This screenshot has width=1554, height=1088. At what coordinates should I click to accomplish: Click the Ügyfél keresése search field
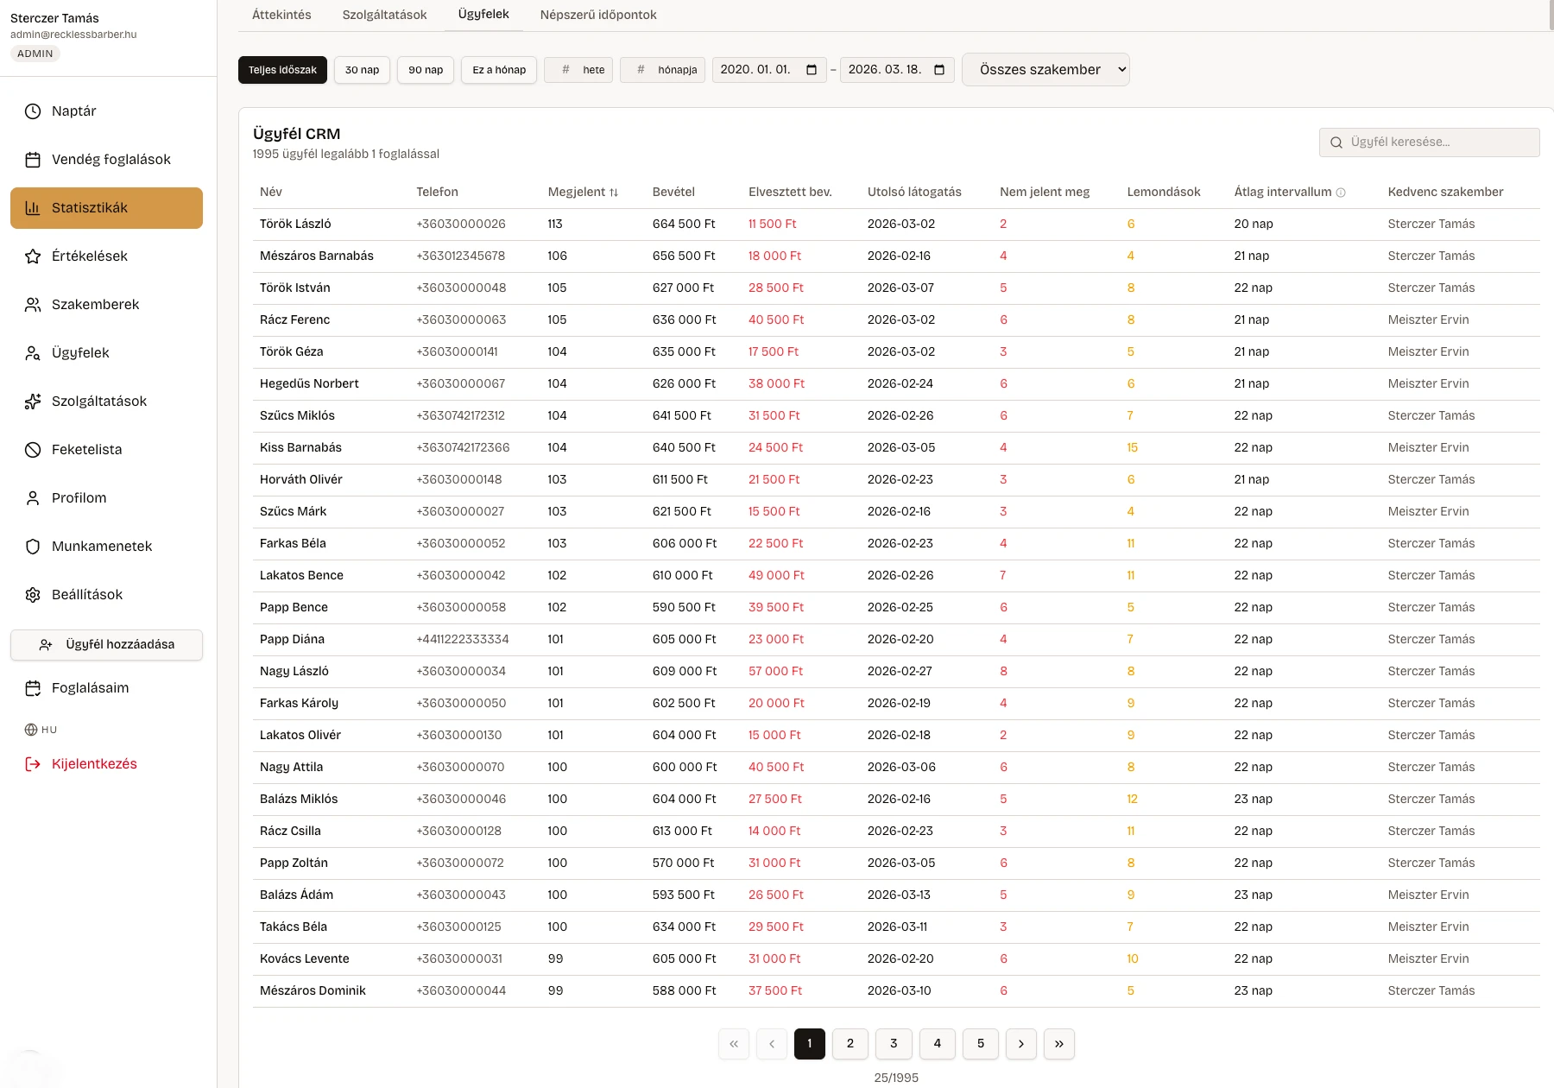(1429, 142)
